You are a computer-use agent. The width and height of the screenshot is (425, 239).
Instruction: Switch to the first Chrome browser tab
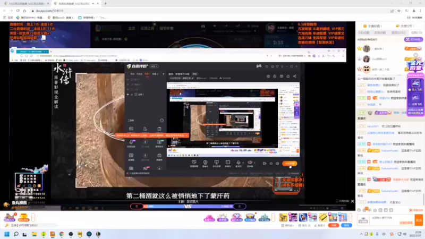point(25,4)
